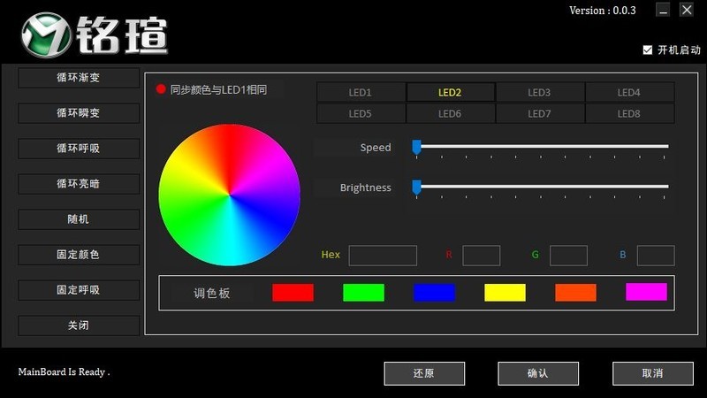Image resolution: width=707 pixels, height=398 pixels.
Task: Switch to the LED3 tab
Action: click(x=540, y=92)
